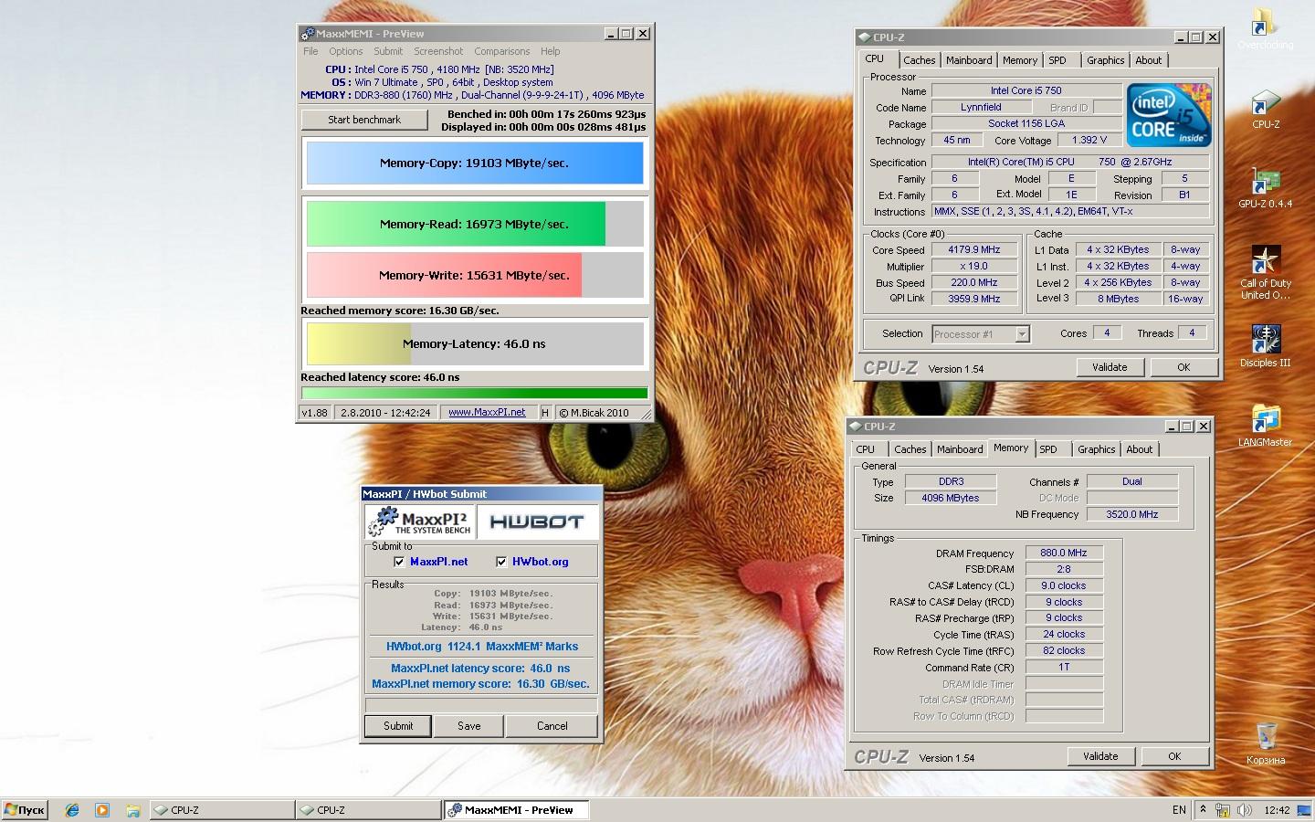Open the GPU-Z 0.4.4 desktop shortcut
Image resolution: width=1315 pixels, height=822 pixels.
1266,188
